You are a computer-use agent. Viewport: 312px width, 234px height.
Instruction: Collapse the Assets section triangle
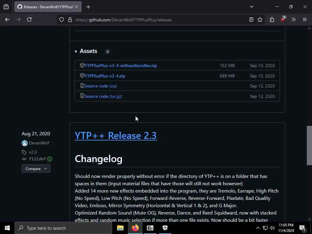pos(76,51)
